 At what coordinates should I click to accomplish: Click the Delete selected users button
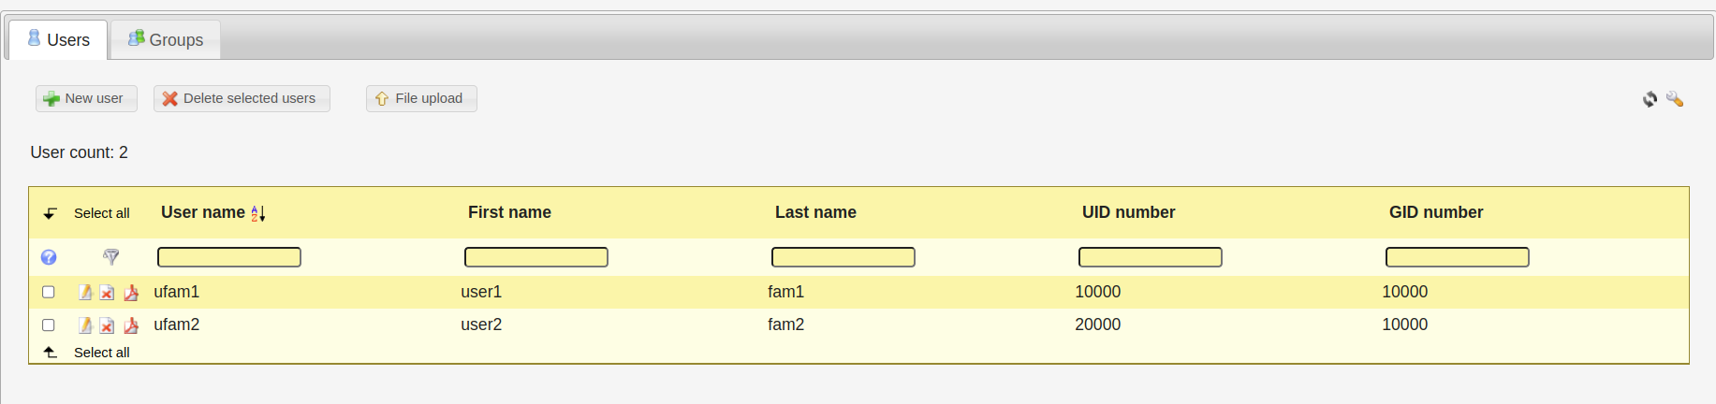pos(242,98)
